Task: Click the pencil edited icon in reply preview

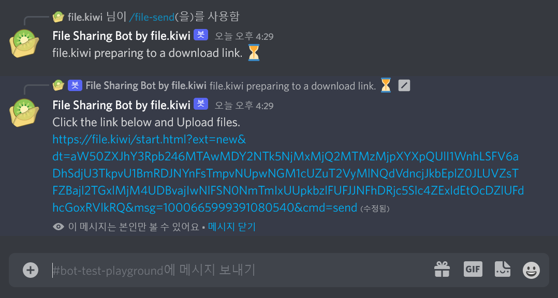Action: (x=404, y=85)
